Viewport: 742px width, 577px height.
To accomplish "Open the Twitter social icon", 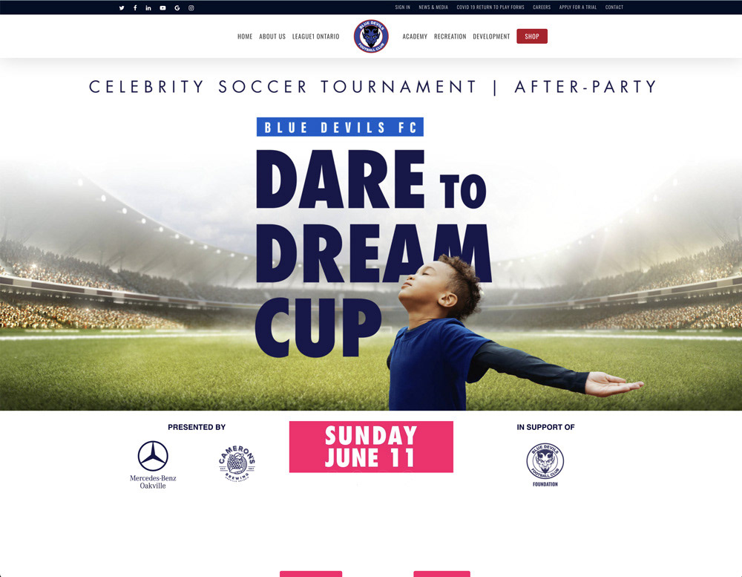I will pos(122,7).
